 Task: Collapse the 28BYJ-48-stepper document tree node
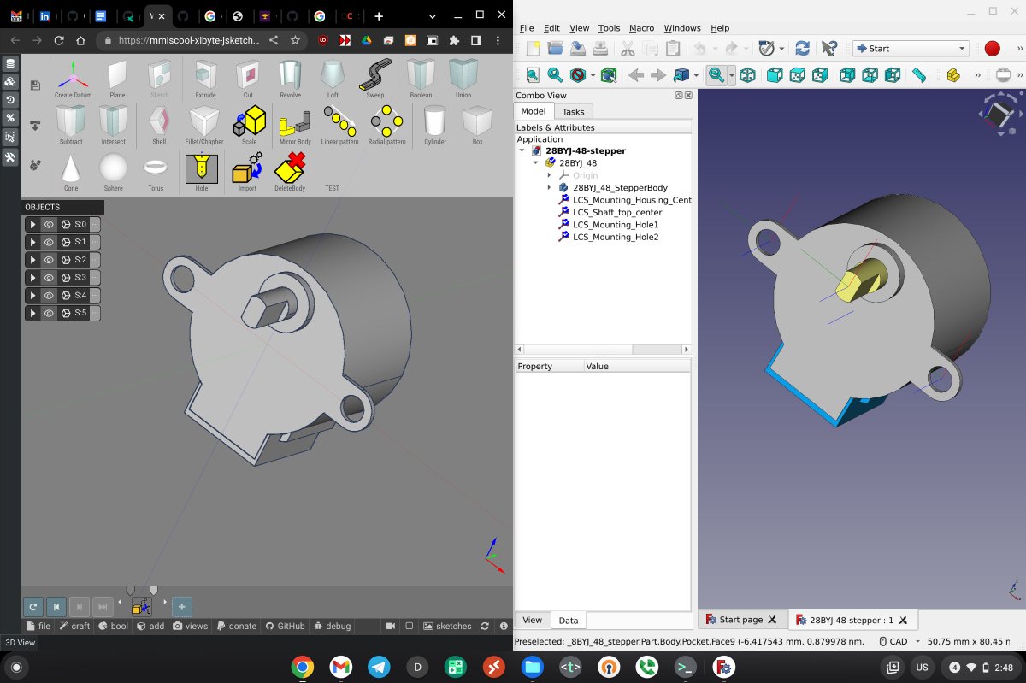[522, 150]
